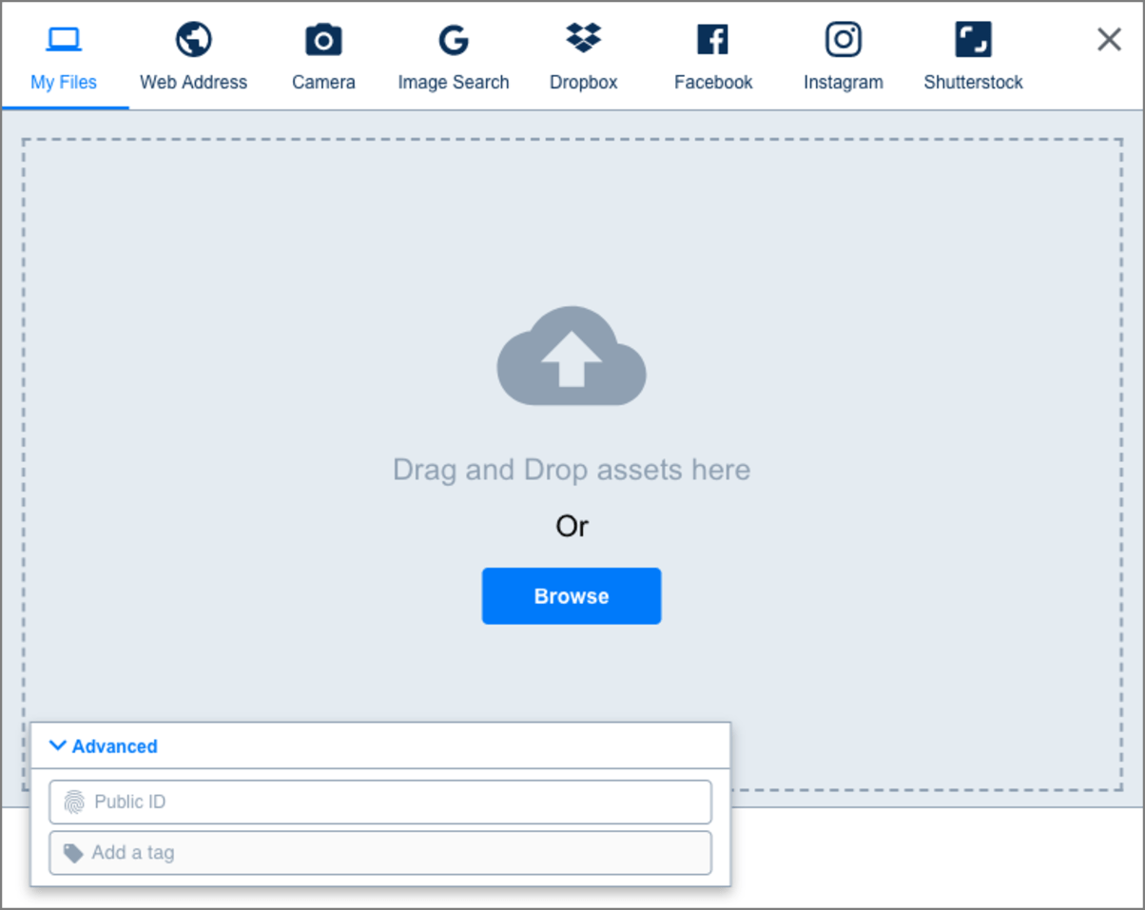Click the Public ID input field

380,802
